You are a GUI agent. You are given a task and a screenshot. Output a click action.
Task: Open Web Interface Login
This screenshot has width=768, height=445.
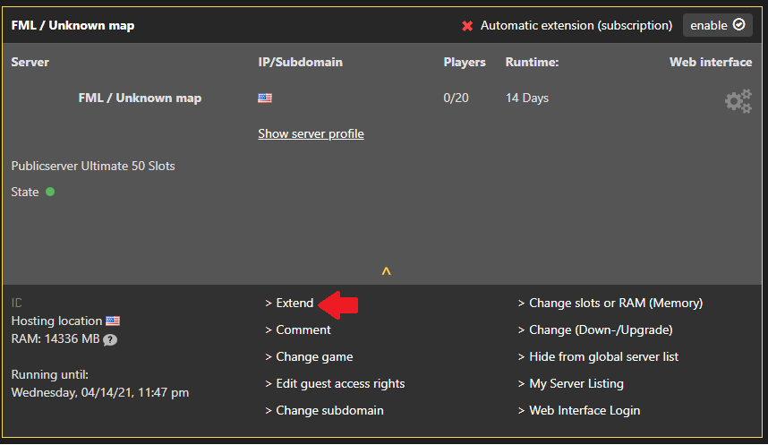pos(584,410)
